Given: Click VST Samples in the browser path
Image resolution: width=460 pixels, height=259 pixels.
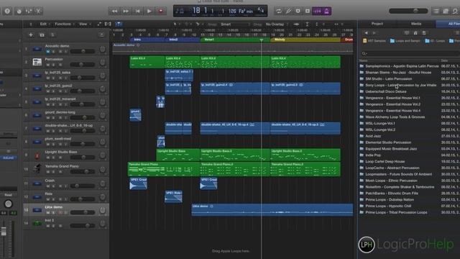Looking at the screenshot, I should click(374, 41).
